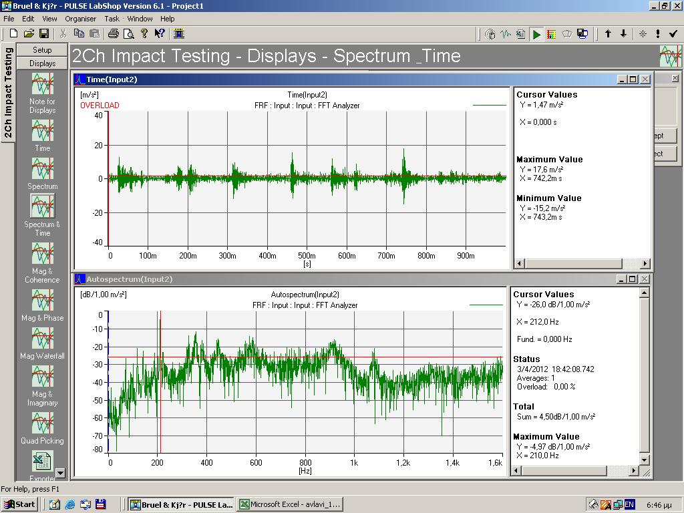Image resolution: width=684 pixels, height=513 pixels.
Task: Click up arrow of Autospectrum panel vertical scrollbar
Action: pyautogui.click(x=645, y=293)
